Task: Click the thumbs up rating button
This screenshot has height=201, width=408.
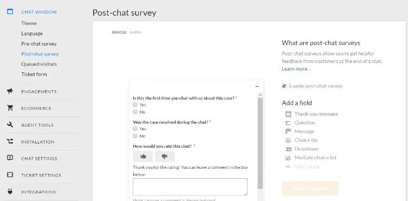Action: [x=143, y=156]
